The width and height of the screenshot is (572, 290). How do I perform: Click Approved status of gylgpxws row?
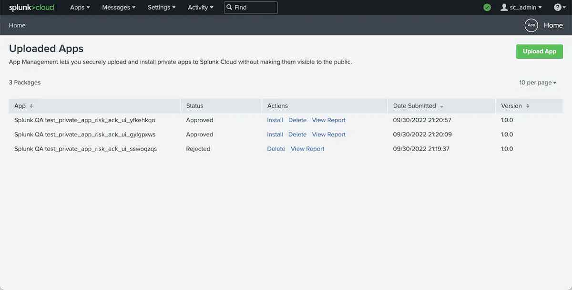(x=200, y=135)
